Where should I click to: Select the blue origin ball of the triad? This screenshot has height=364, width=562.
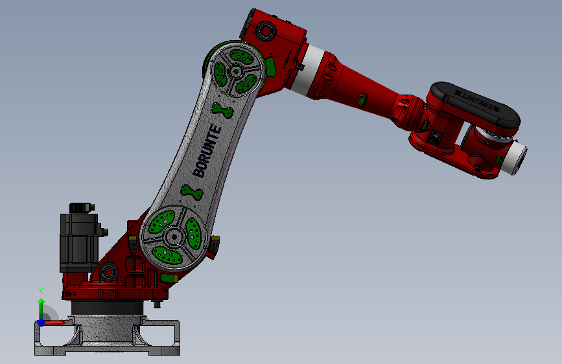[41, 323]
